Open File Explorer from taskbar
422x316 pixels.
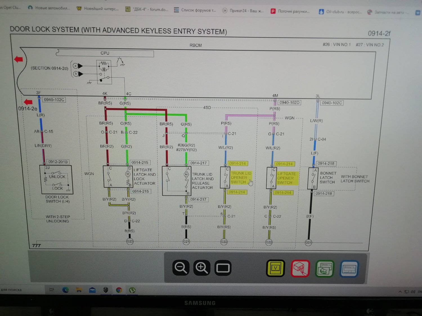pos(79,290)
